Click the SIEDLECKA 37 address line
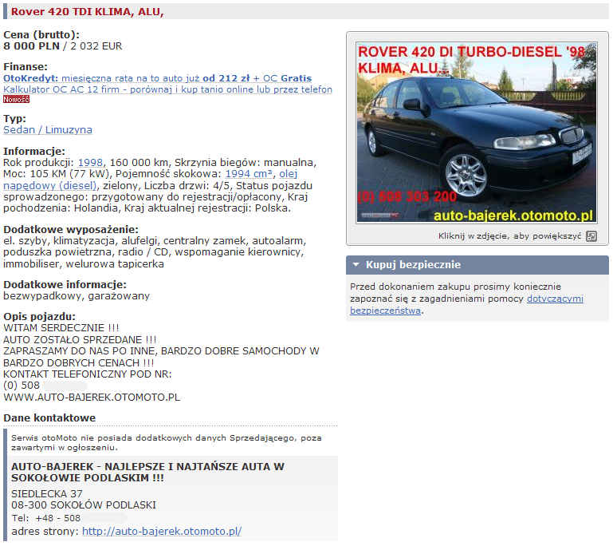The height and width of the screenshot is (546, 613). [x=47, y=493]
